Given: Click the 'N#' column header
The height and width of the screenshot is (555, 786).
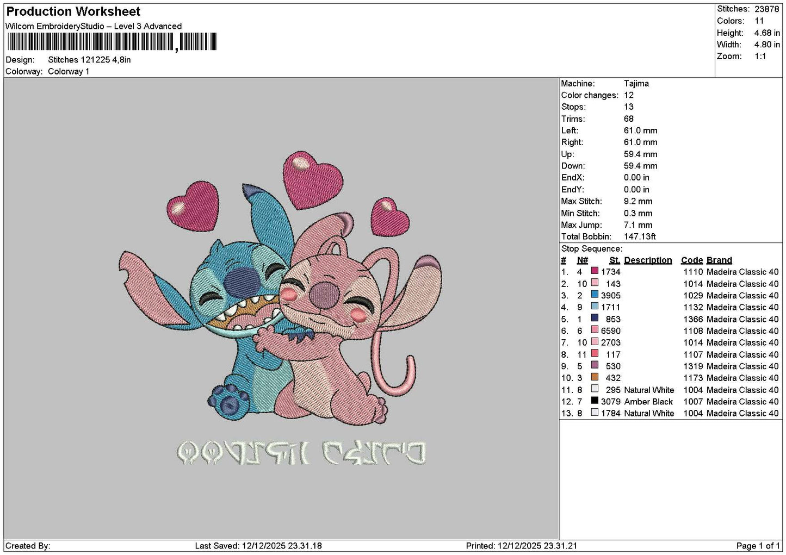Looking at the screenshot, I should pyautogui.click(x=583, y=260).
